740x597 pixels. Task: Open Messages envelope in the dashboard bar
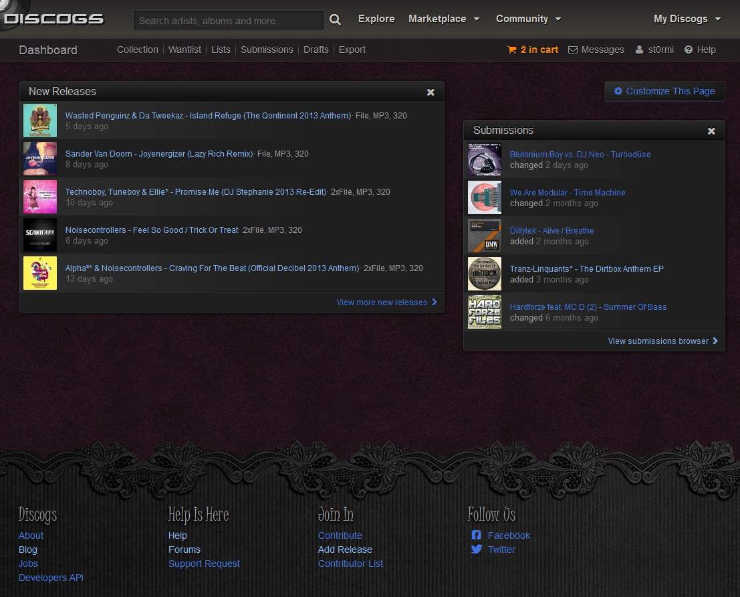point(596,50)
